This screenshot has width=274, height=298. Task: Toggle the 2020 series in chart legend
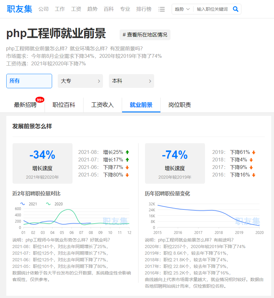(54, 204)
